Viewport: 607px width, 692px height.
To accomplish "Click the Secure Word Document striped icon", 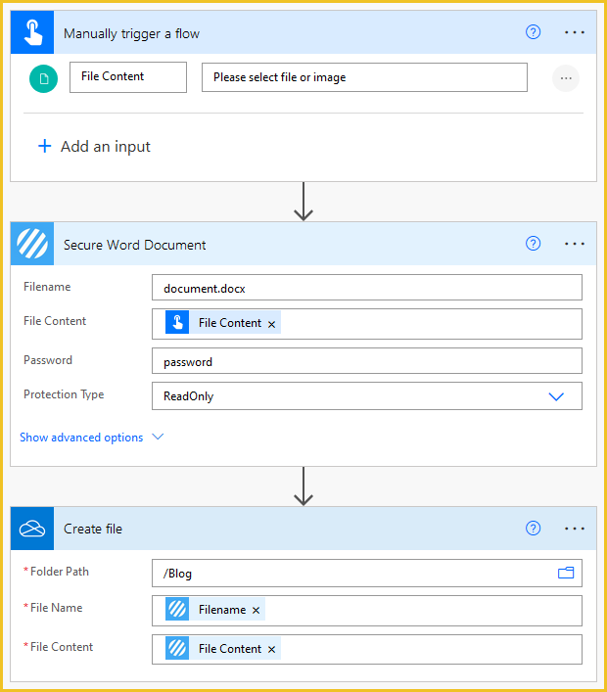I will pos(32,244).
